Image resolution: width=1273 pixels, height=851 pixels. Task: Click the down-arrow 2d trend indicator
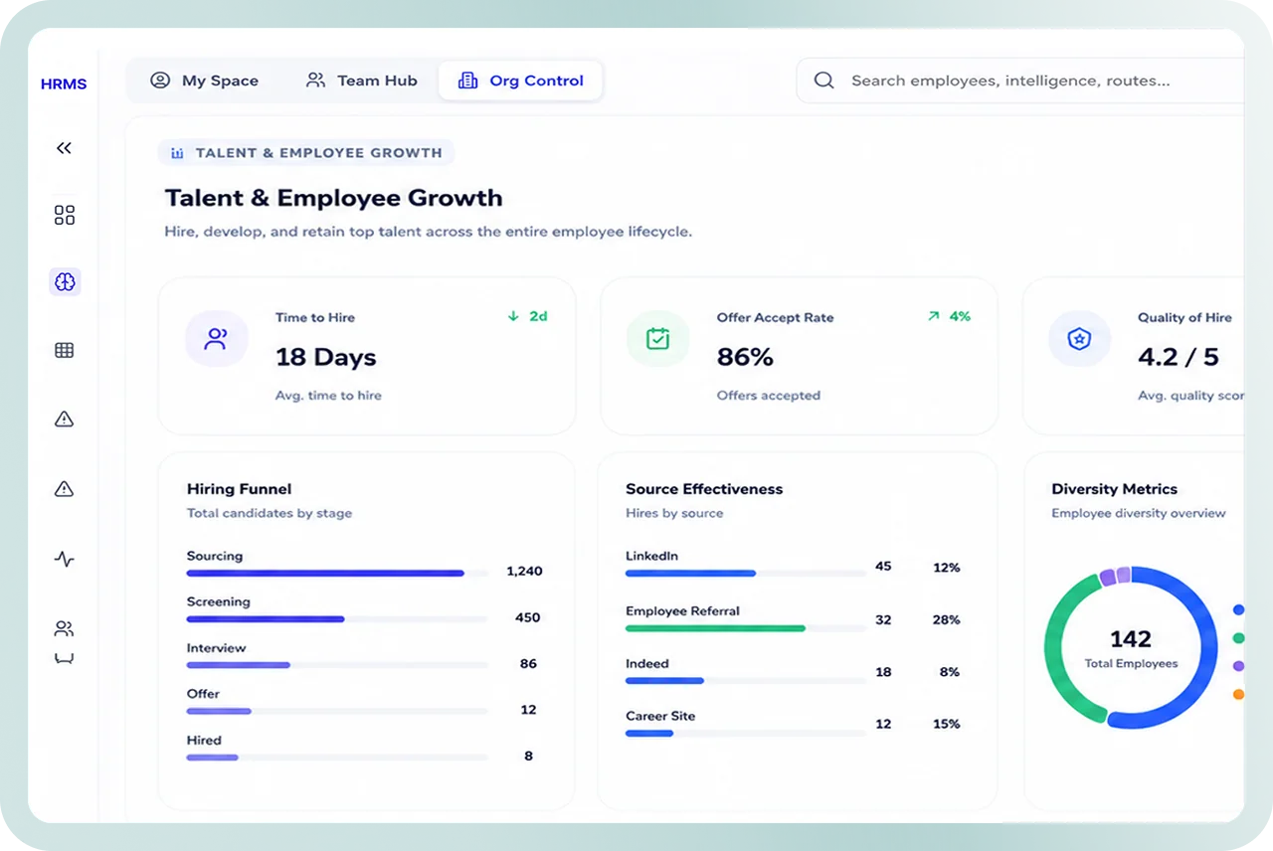coord(527,316)
